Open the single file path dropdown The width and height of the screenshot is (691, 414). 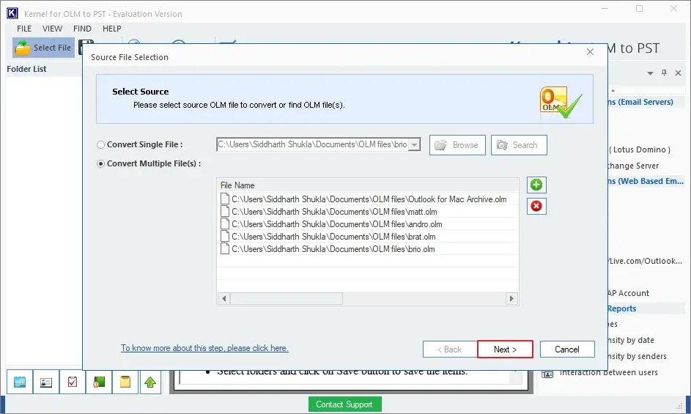[414, 144]
